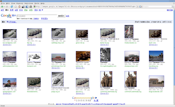
Task: Click find similar images under peking.org result
Action: coord(80,68)
